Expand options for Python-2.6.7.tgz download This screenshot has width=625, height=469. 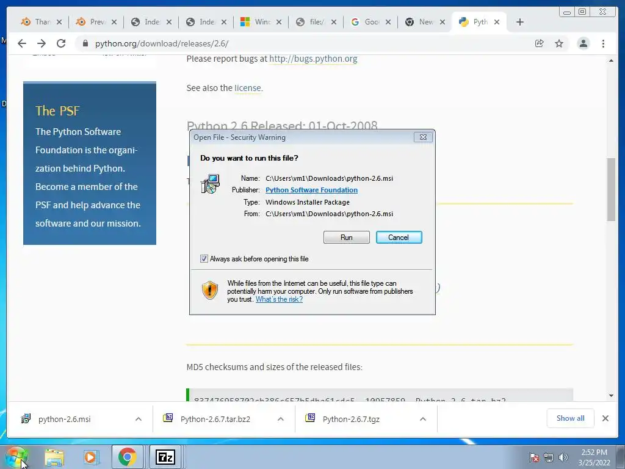[x=423, y=419]
